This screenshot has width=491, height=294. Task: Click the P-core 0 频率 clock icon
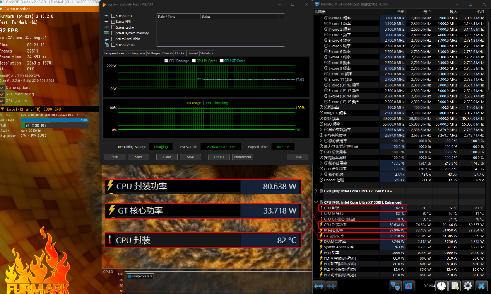[x=326, y=18]
